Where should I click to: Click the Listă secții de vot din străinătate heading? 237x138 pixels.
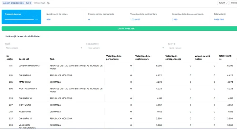pyautogui.click(x=22, y=36)
